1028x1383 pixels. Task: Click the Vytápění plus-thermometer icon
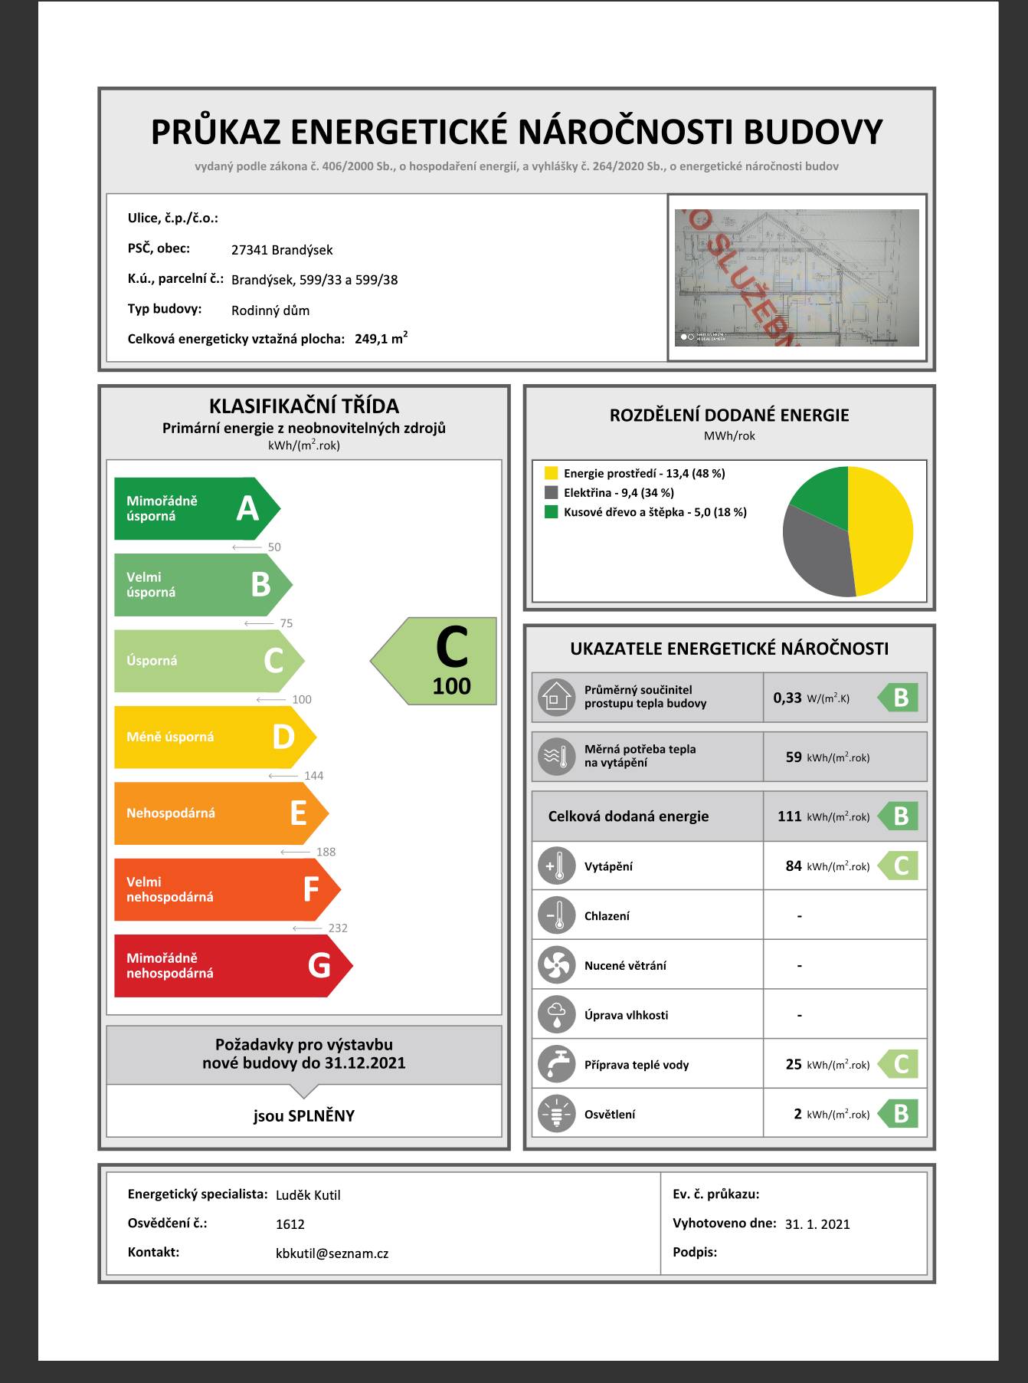tap(556, 866)
